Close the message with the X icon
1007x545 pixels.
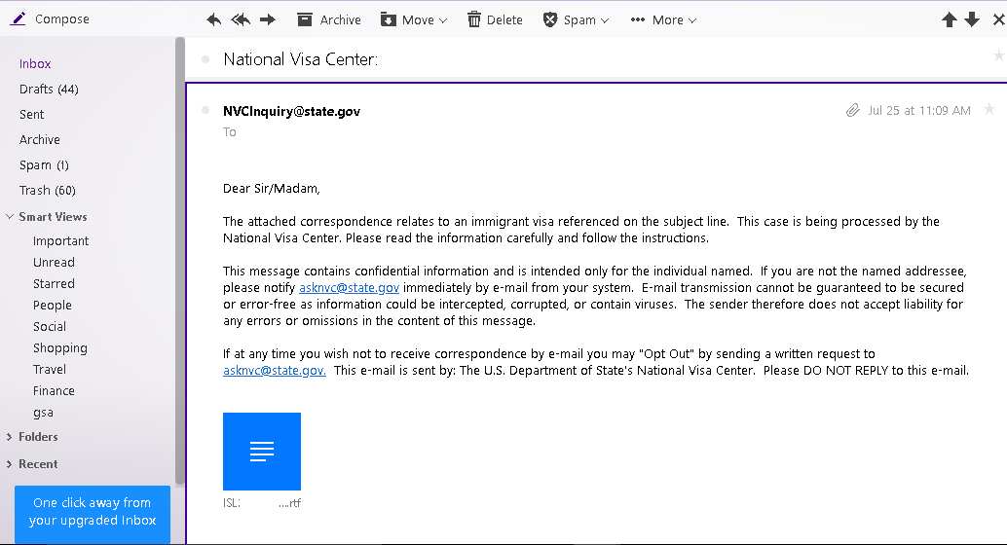(998, 19)
